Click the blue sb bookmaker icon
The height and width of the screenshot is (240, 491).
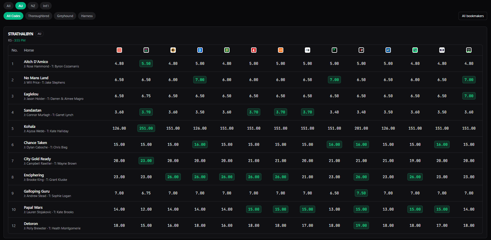coord(388,50)
